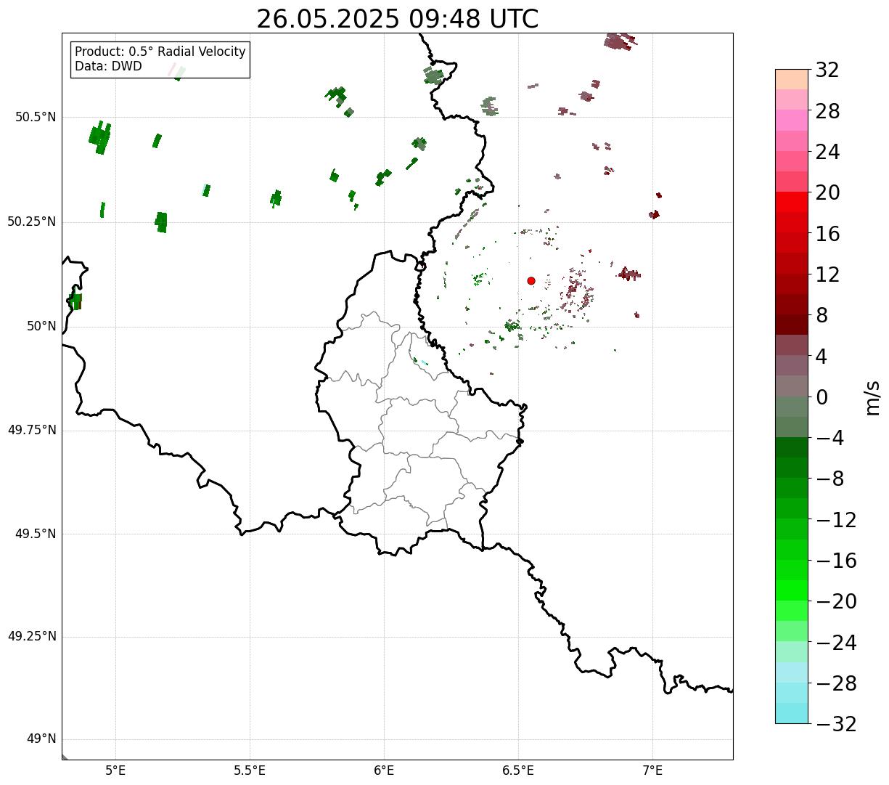Select the 50.25°N latitude label
The height and width of the screenshot is (785, 889).
coord(32,221)
